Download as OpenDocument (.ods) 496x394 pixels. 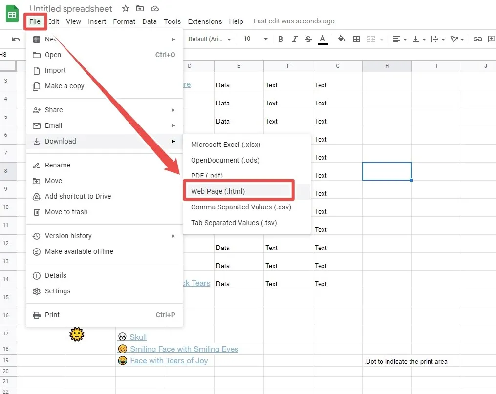pos(247,160)
